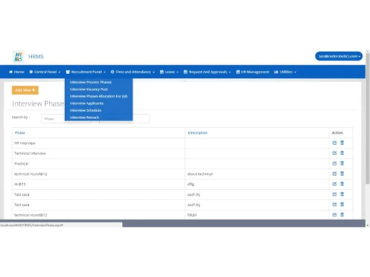Delete the row described 'dffg'

point(342,184)
